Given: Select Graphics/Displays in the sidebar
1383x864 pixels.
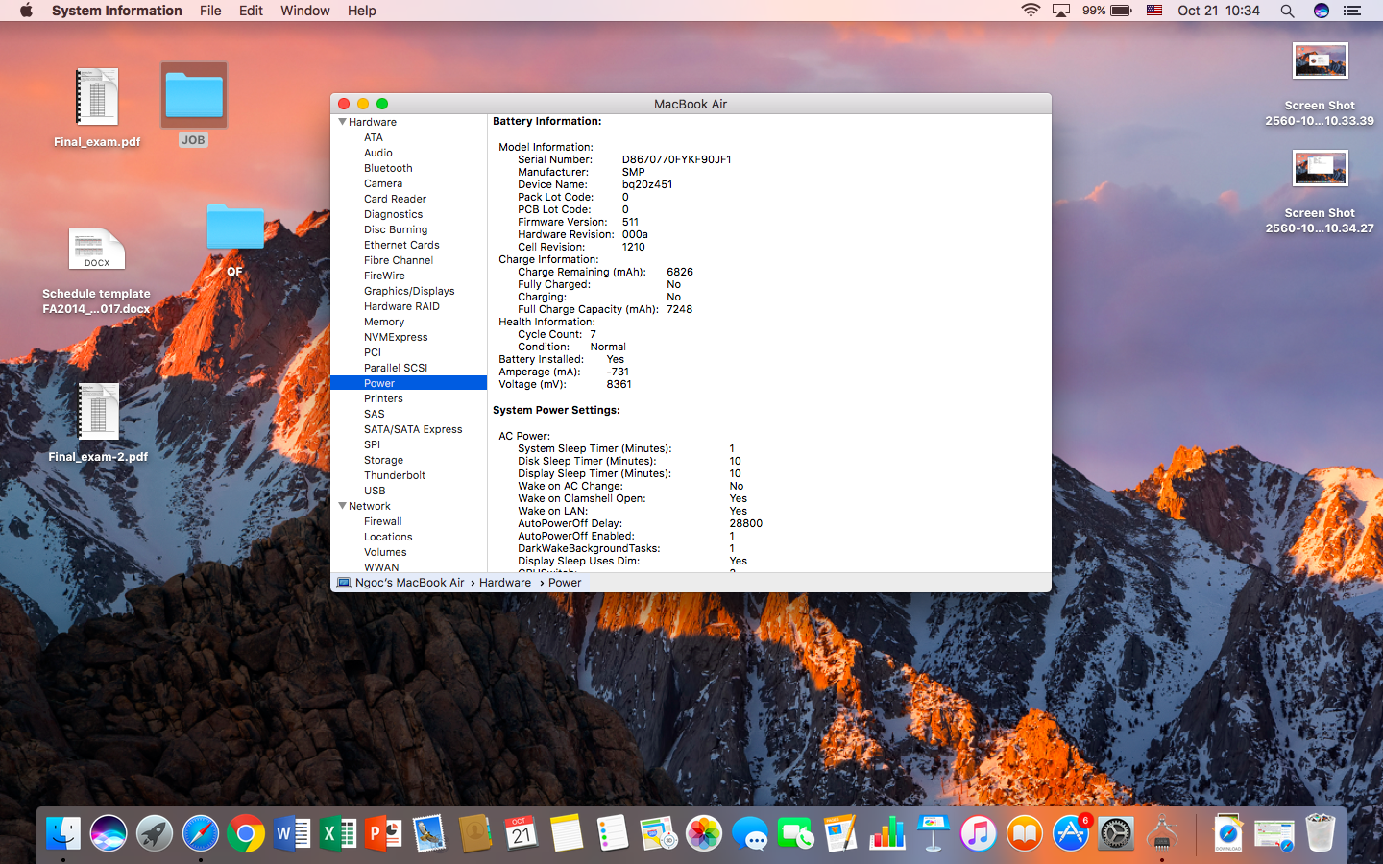Looking at the screenshot, I should [409, 291].
